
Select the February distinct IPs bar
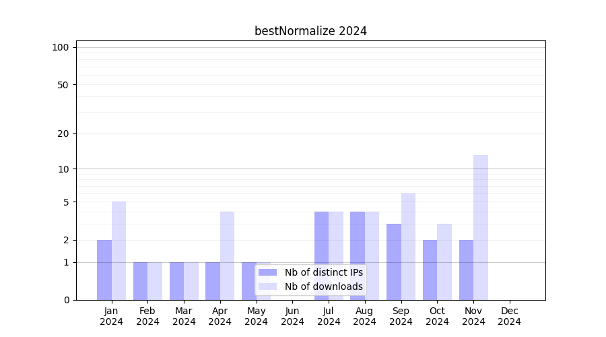140,281
